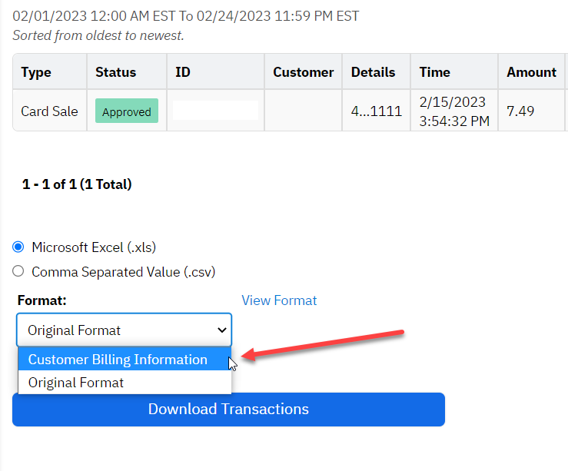Choose Original Format in the dropdown list
Screen dimensions: 568x471
click(125, 383)
